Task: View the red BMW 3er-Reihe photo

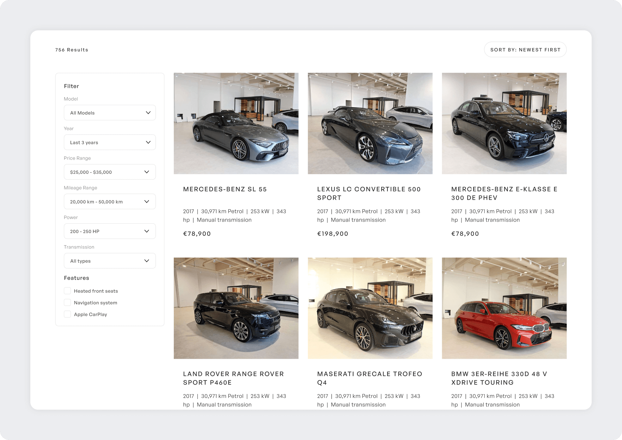Action: click(x=504, y=308)
